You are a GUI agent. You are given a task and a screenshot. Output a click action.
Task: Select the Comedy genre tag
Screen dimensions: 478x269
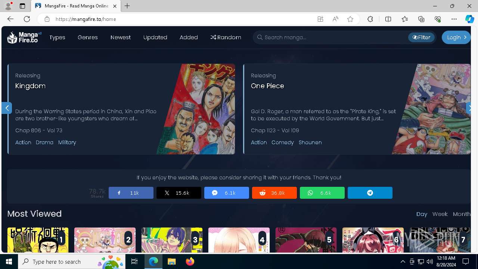(283, 142)
